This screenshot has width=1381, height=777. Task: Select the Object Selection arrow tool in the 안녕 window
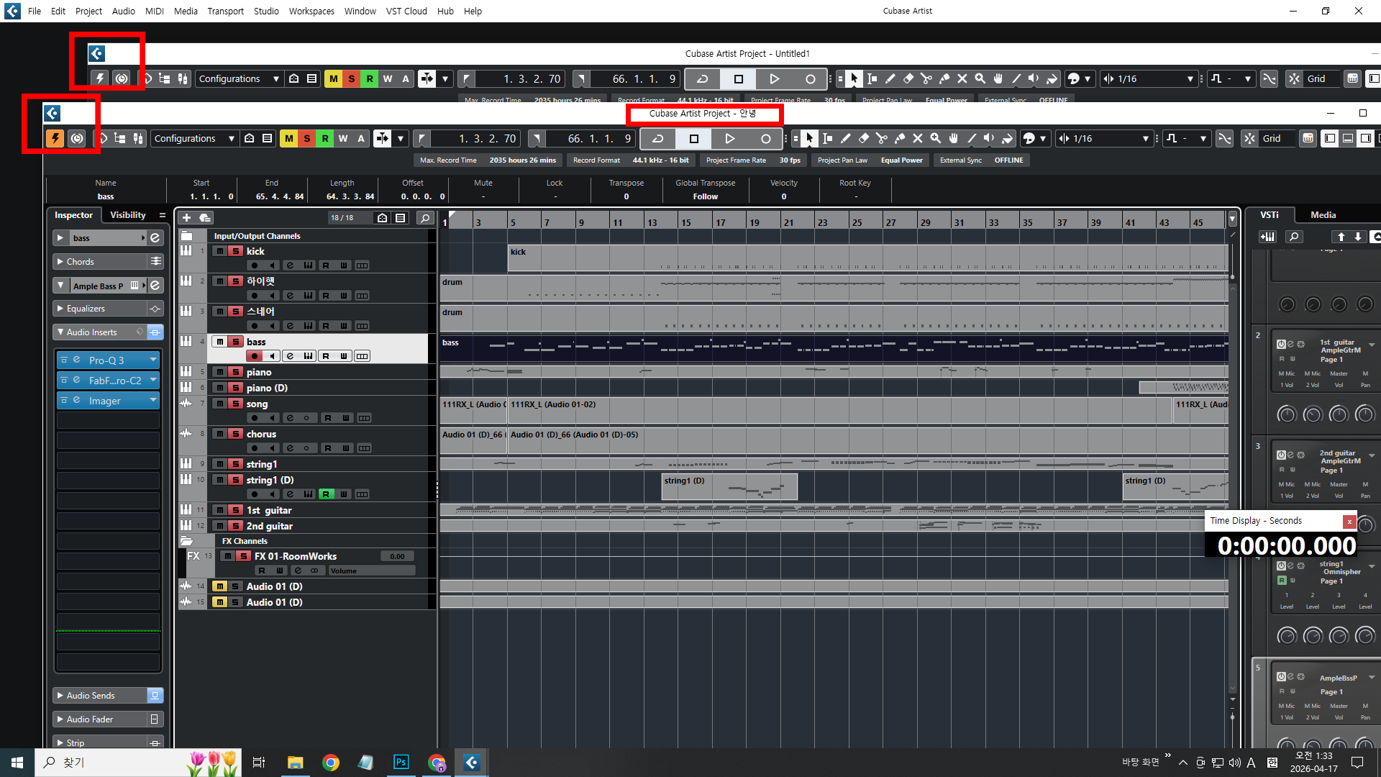coord(809,139)
